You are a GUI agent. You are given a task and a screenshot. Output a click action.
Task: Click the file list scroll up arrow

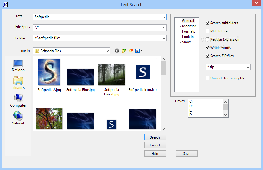pyautogui.click(x=163, y=59)
